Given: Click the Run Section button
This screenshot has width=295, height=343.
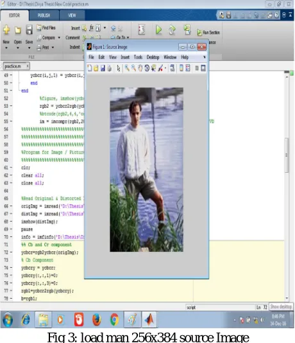Looking at the screenshot, I should click(x=208, y=33).
